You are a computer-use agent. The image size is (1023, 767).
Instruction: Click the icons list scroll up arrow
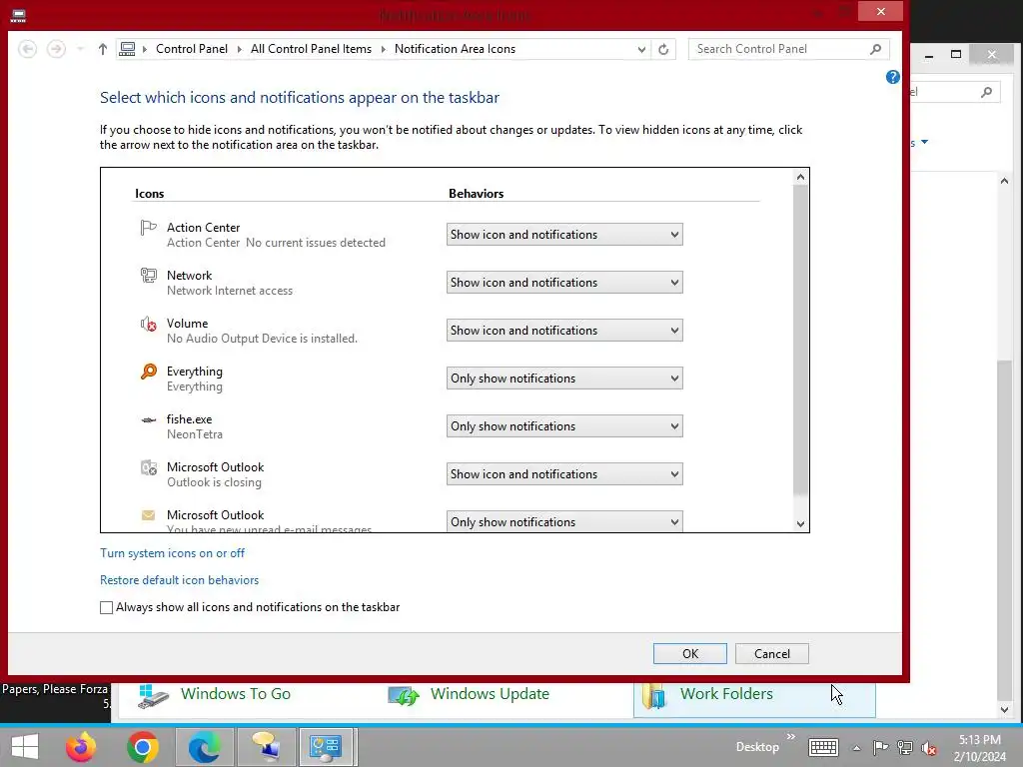point(800,177)
